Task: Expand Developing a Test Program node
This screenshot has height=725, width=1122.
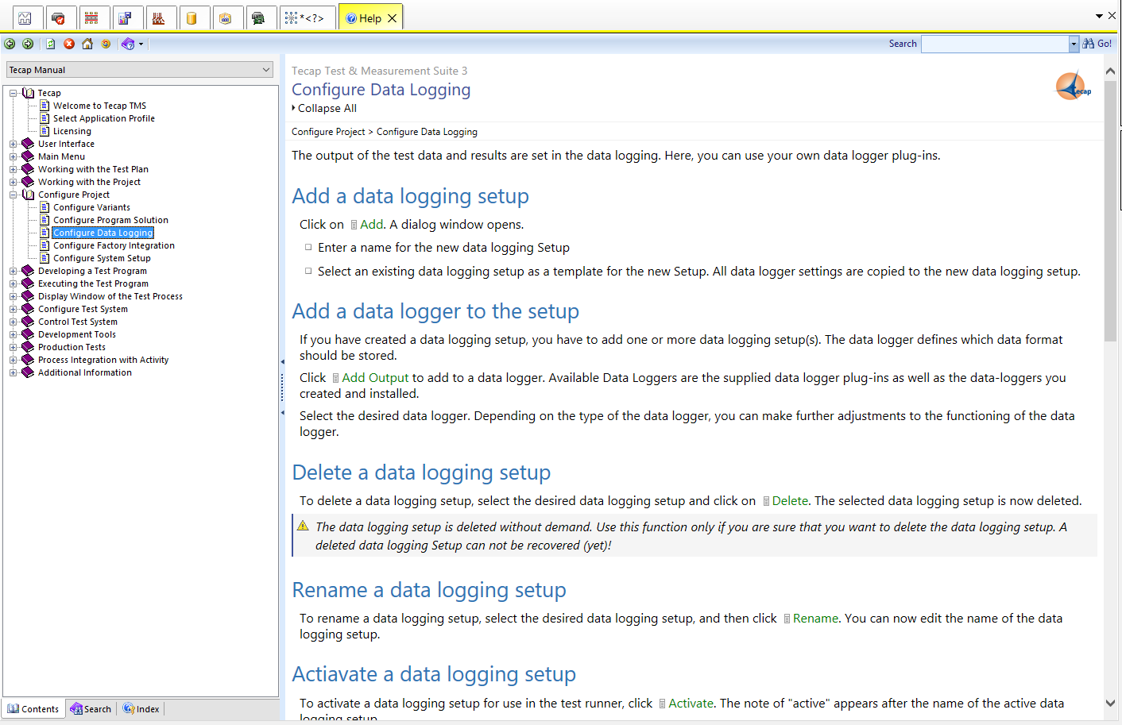Action: click(x=14, y=271)
